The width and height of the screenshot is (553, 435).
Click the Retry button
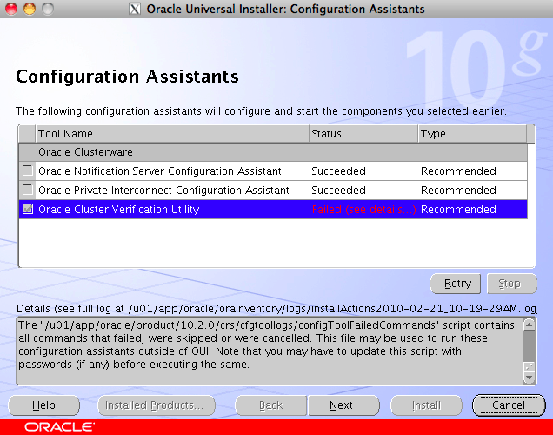point(457,284)
